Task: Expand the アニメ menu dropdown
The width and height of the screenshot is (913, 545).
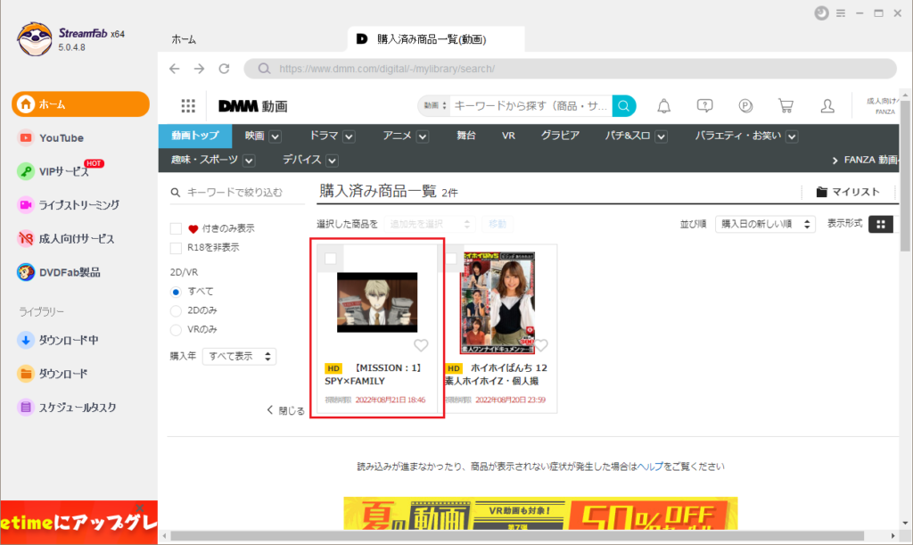Action: click(x=423, y=136)
